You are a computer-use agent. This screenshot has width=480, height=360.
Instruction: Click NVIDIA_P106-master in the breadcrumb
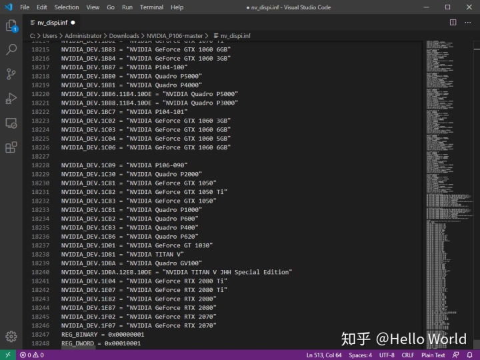(175, 36)
